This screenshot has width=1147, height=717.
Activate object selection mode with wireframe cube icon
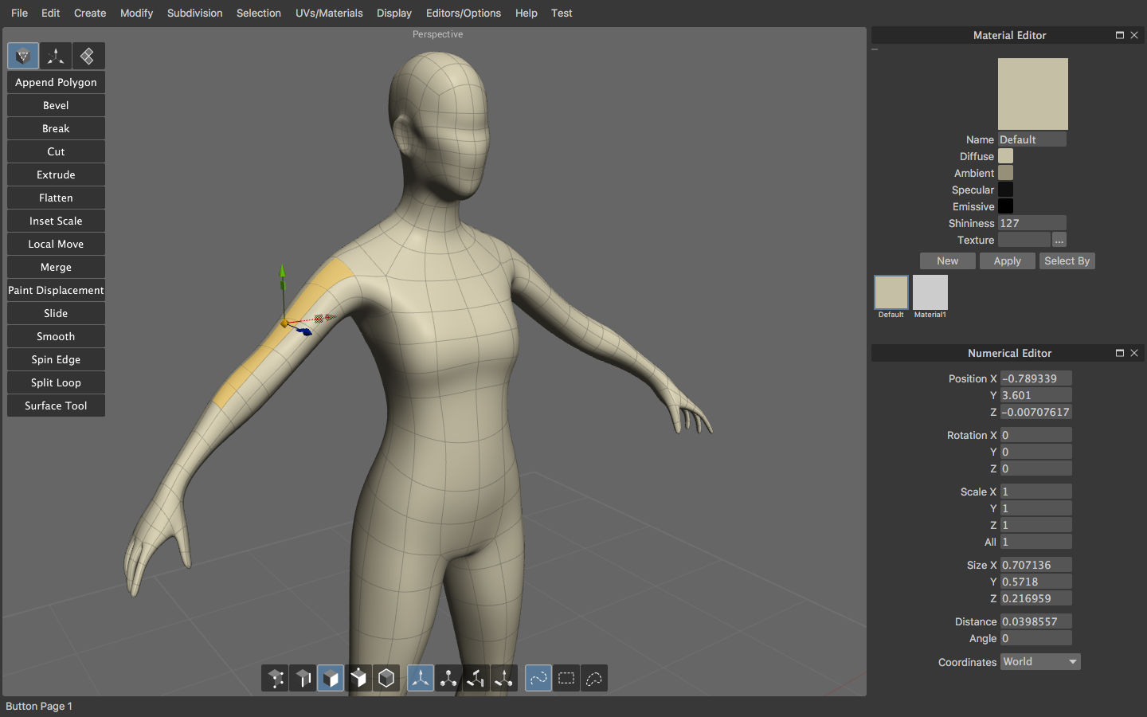tap(386, 679)
